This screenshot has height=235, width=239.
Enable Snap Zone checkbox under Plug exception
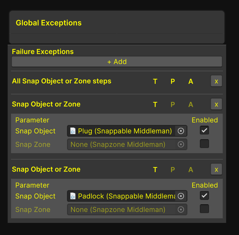point(204,144)
